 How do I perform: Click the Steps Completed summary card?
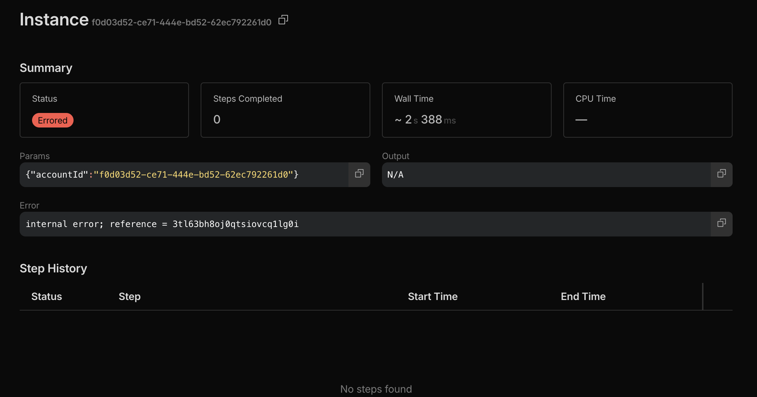(x=285, y=110)
